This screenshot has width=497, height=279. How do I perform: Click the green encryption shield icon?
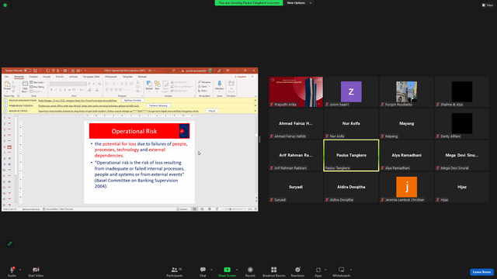point(5,5)
